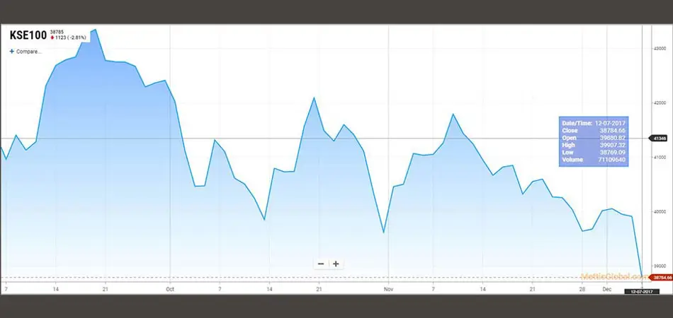Jump to the Dec label on time axis

click(606, 289)
